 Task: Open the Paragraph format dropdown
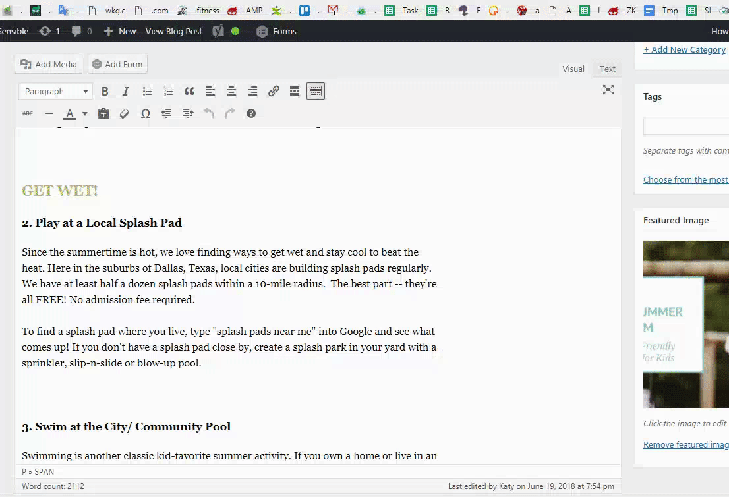click(x=56, y=91)
